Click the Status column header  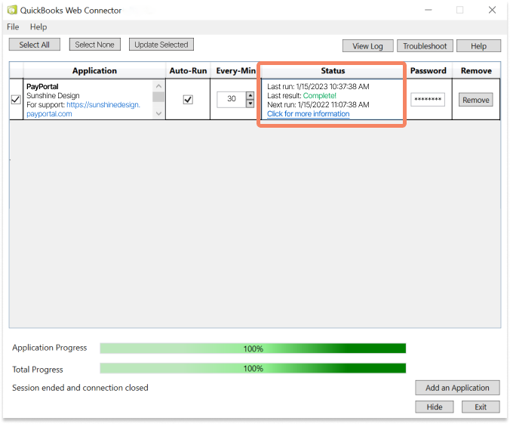[x=333, y=71]
